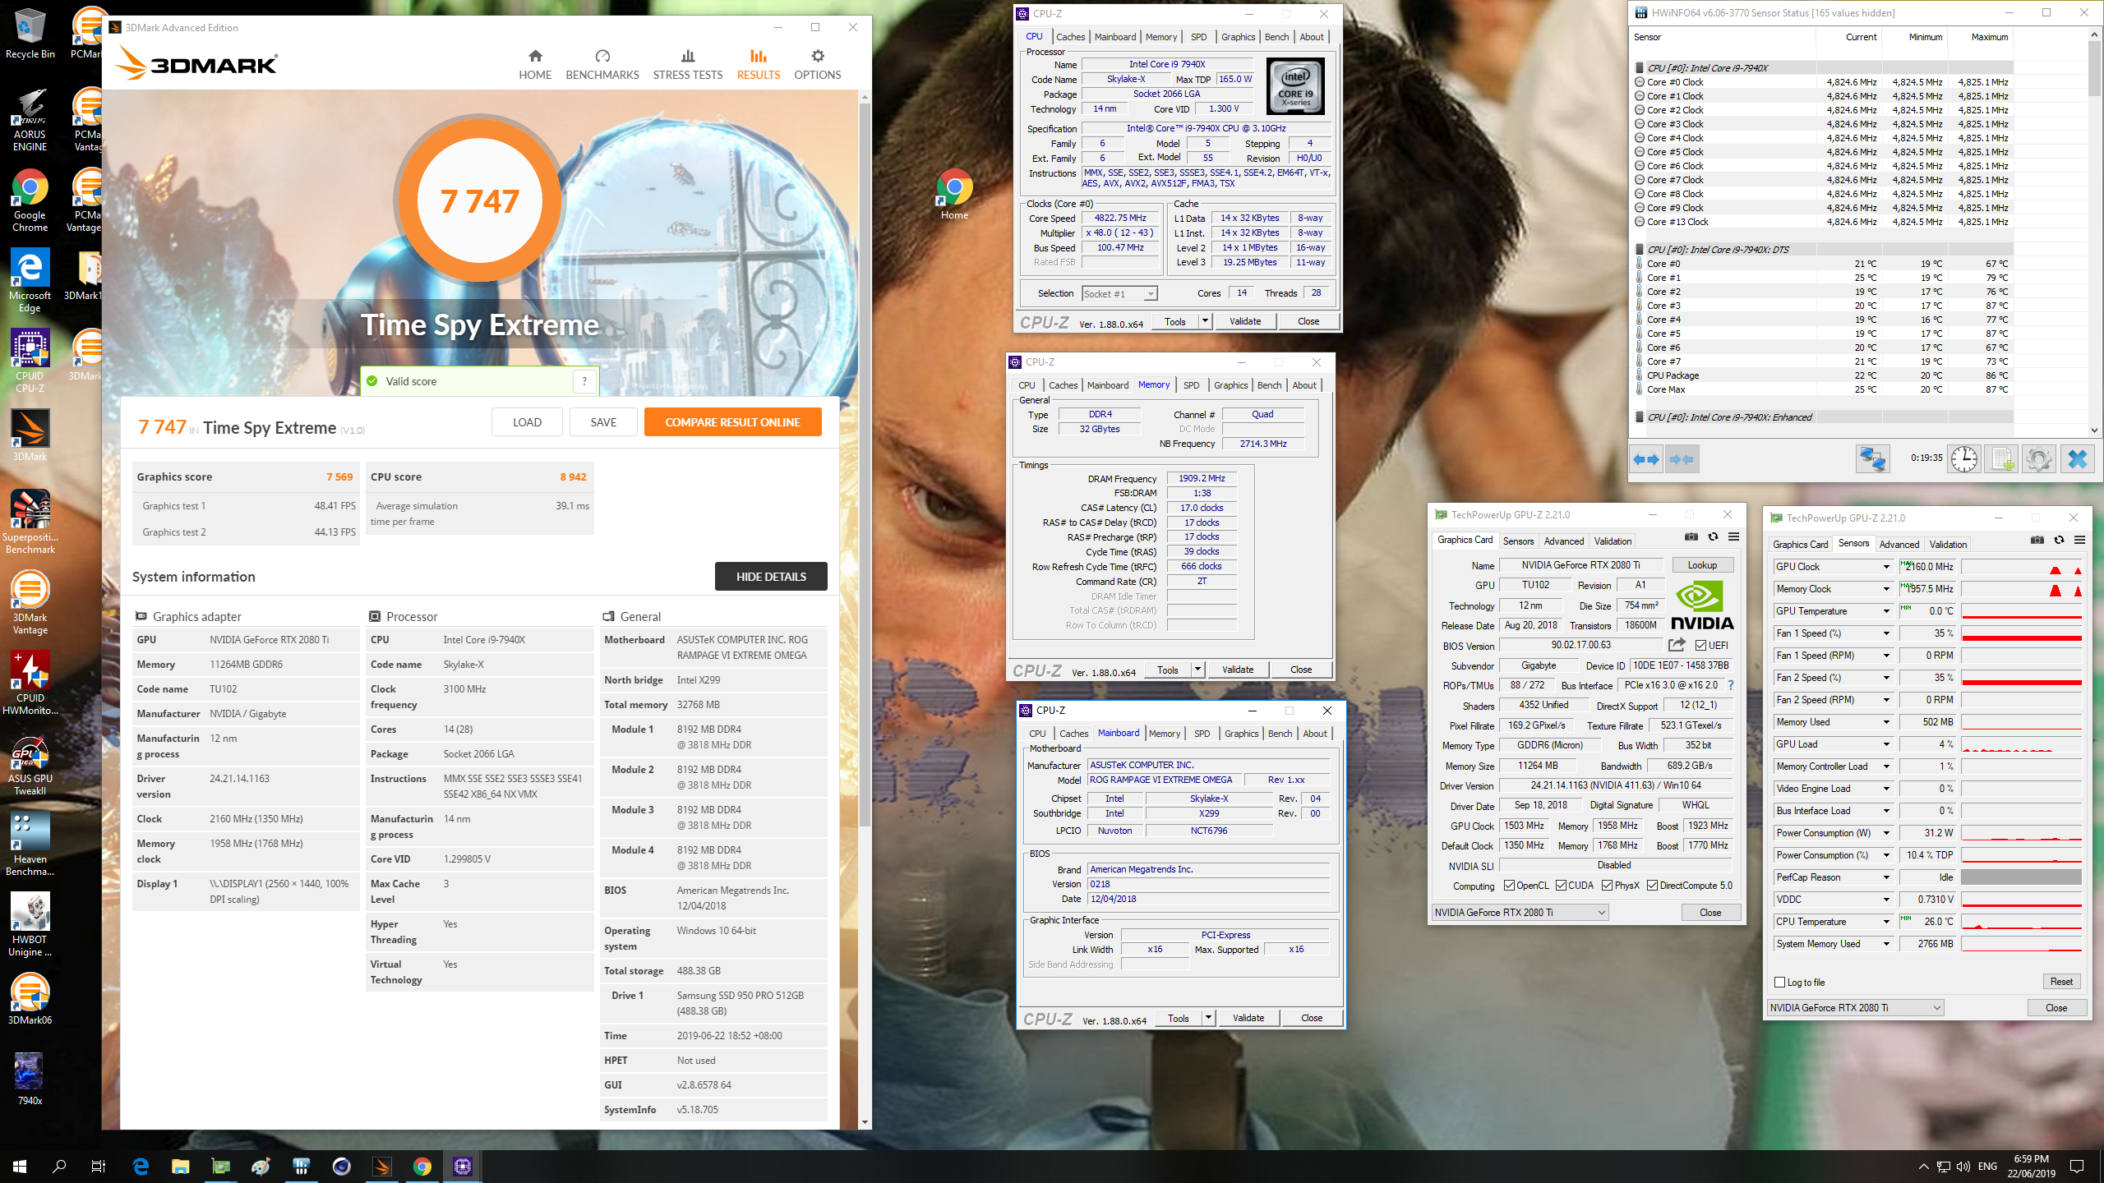Open the Microsoft Edge desktop shortcut
2104x1183 pixels.
30,282
